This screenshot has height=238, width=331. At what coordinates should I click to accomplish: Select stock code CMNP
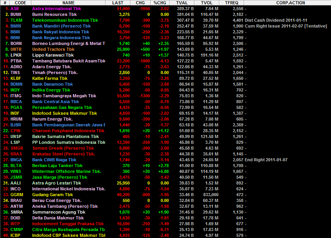coord(17,229)
